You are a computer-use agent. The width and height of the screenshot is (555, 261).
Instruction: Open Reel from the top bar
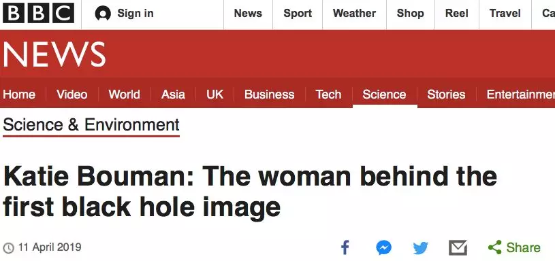click(457, 14)
